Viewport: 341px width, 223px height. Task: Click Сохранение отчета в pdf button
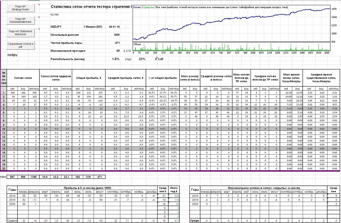[x=21, y=45]
